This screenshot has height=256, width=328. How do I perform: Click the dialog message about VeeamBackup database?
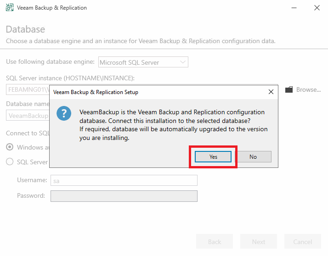(173, 125)
